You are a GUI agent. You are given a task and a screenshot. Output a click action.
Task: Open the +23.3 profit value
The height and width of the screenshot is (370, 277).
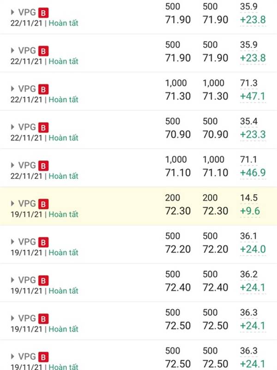coord(253,135)
